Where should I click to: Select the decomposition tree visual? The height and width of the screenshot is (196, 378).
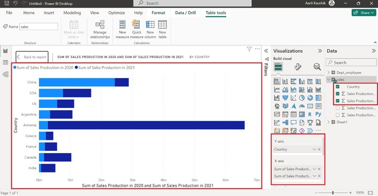click(285, 123)
